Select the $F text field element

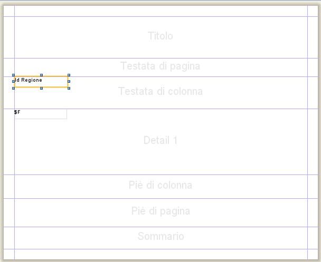pos(41,114)
